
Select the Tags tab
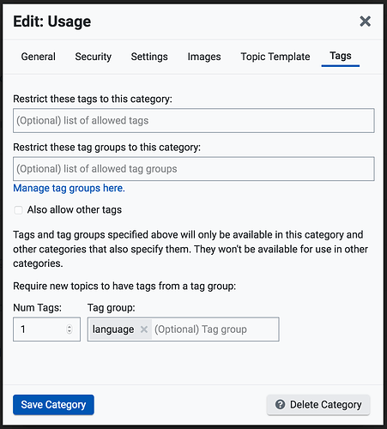coord(341,56)
